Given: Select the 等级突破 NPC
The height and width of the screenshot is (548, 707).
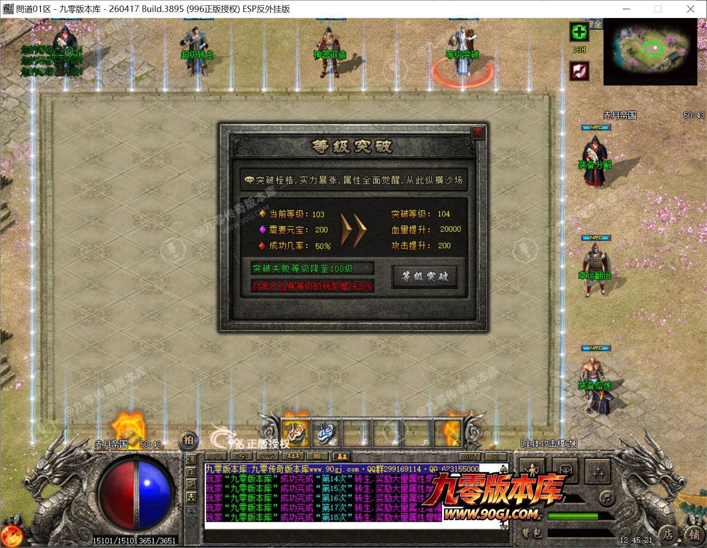Looking at the screenshot, I should (462, 52).
